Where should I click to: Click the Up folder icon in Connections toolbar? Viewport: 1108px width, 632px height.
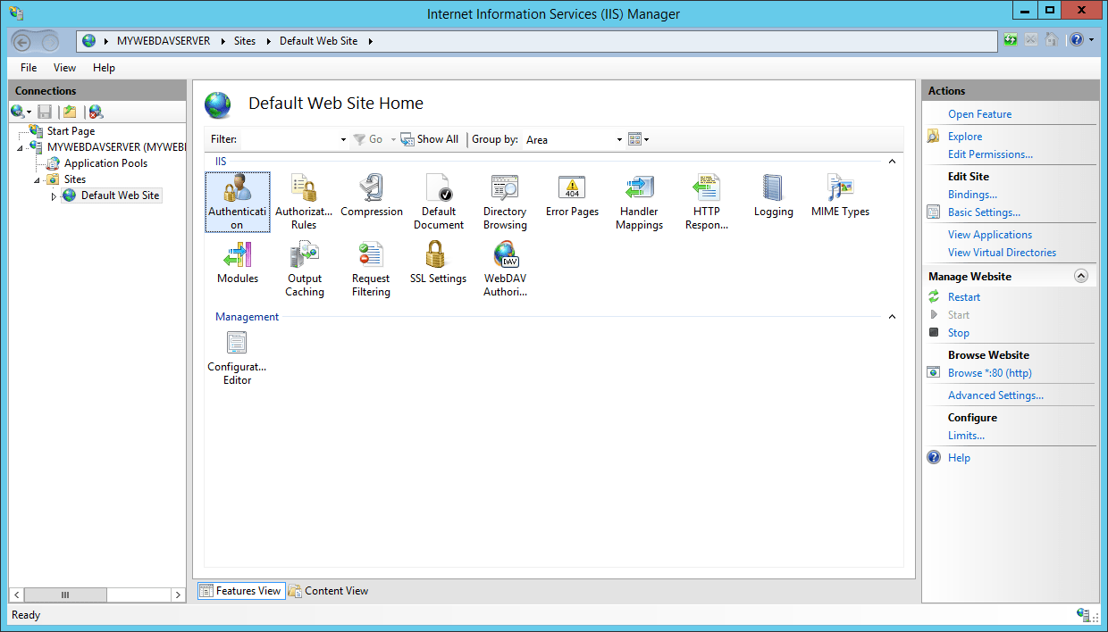point(70,112)
